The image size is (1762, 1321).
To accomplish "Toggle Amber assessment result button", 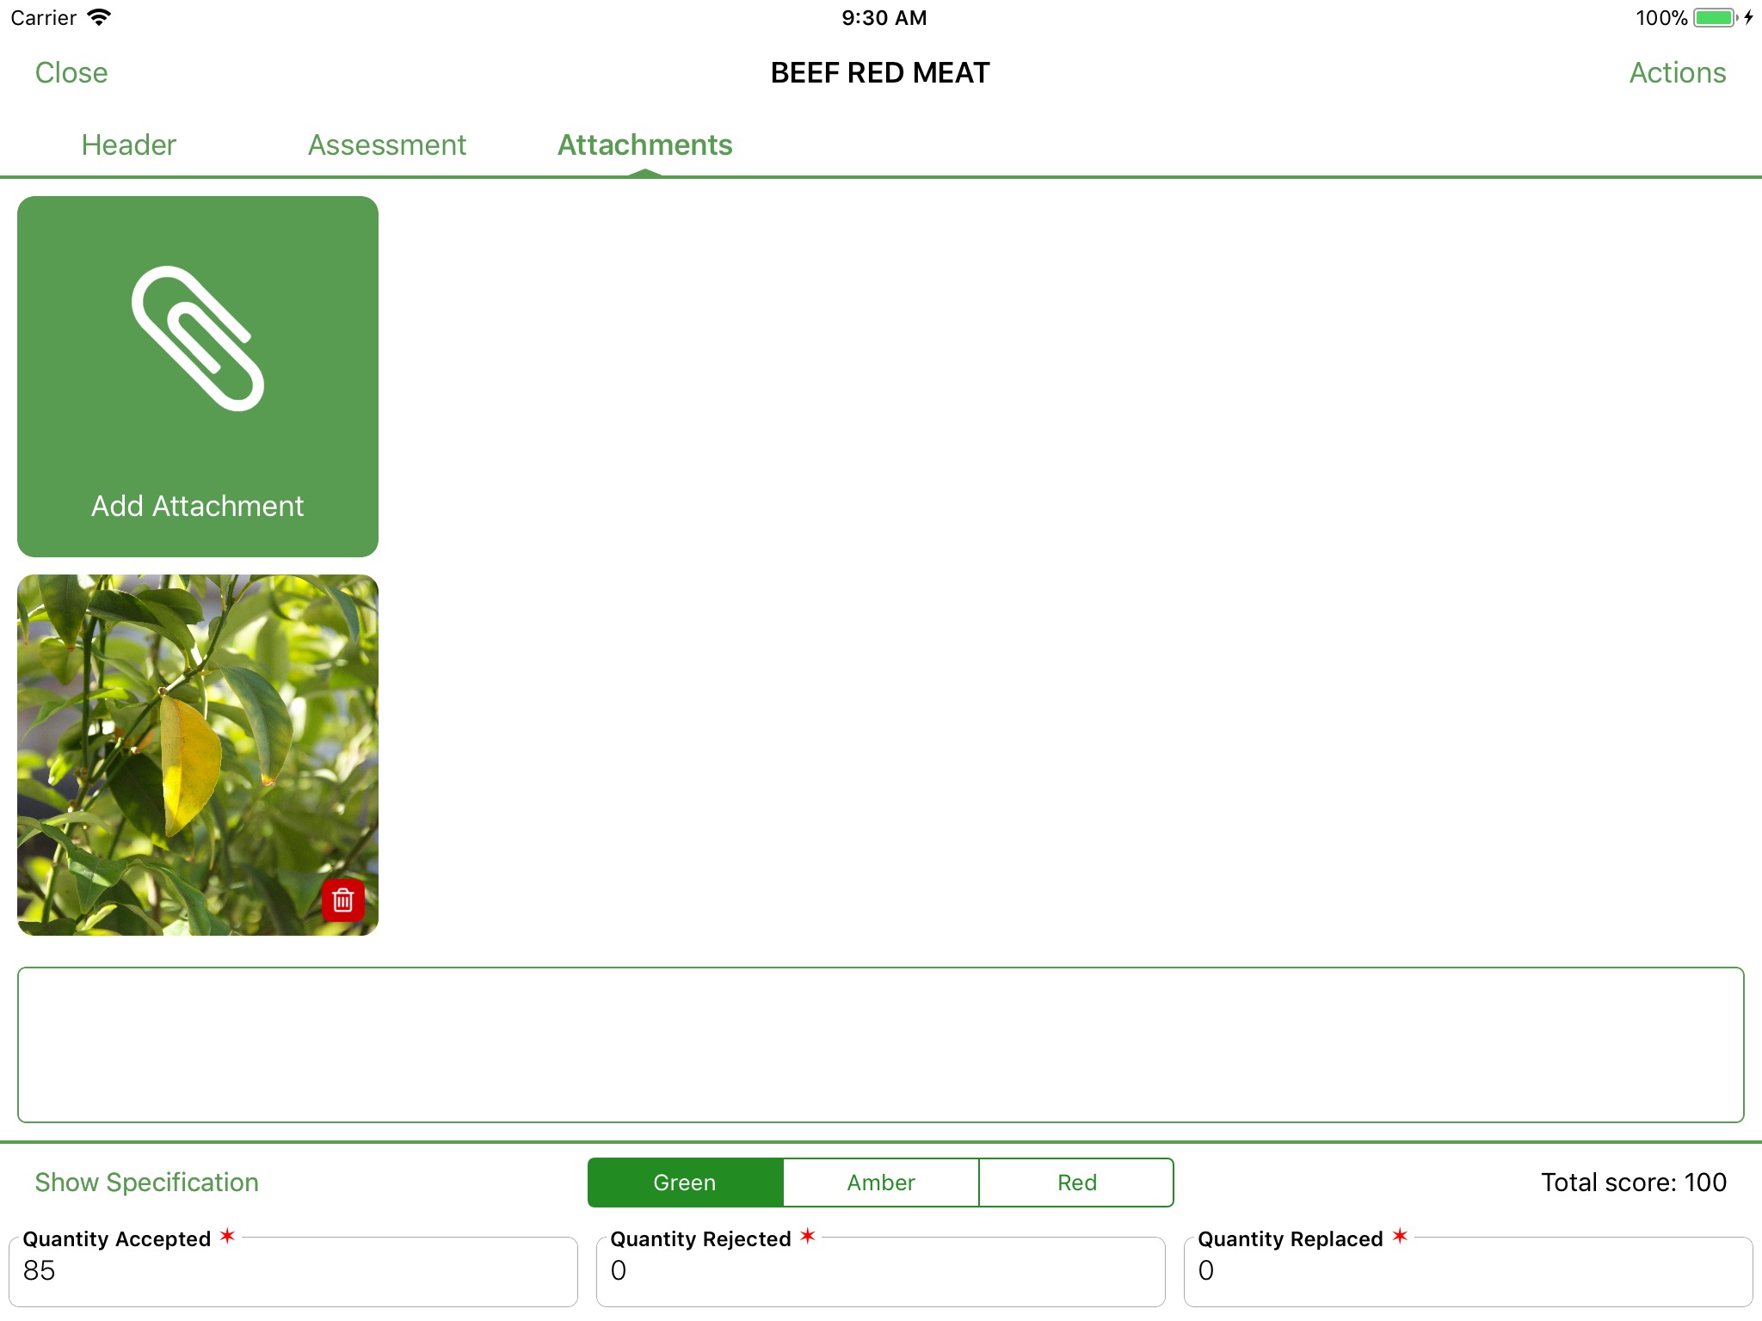I will click(x=881, y=1183).
